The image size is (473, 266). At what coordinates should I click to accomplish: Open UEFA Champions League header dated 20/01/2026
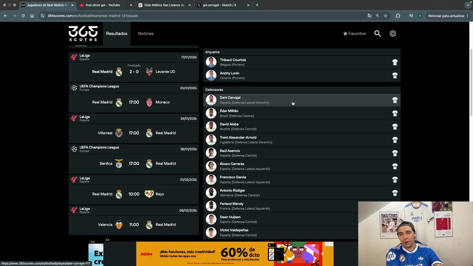(x=134, y=88)
